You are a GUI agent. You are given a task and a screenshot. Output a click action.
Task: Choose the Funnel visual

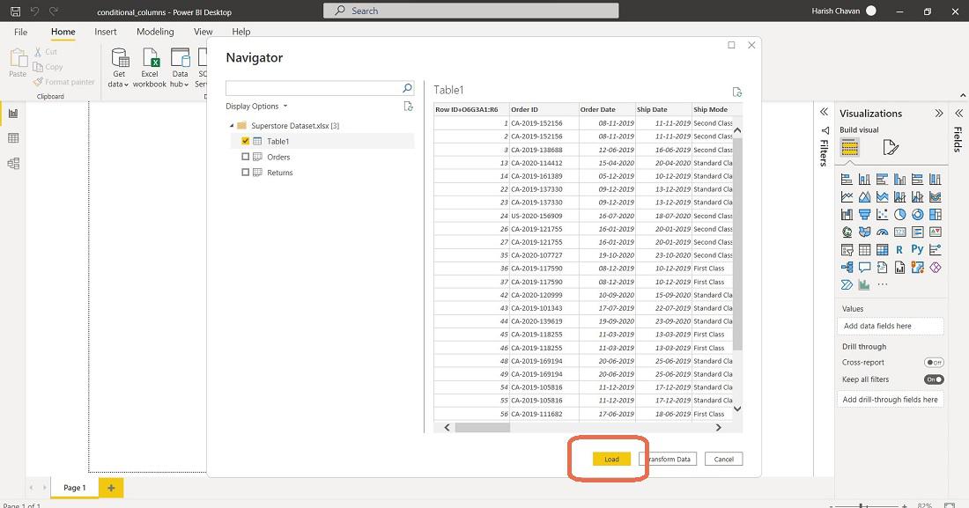tap(864, 215)
